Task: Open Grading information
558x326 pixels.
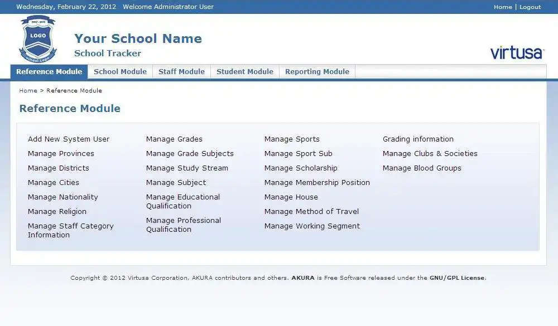Action: tap(418, 139)
